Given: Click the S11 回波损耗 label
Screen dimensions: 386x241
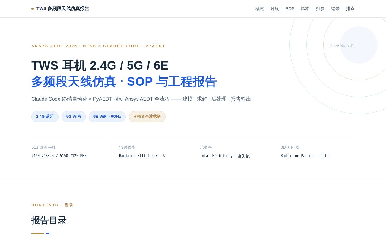Looking at the screenshot, I should 43,147.
